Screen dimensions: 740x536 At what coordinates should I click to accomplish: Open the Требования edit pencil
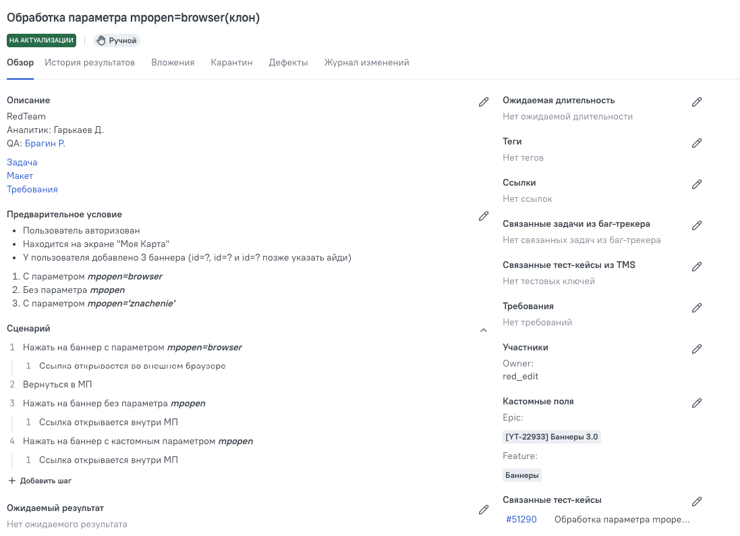[x=697, y=307]
